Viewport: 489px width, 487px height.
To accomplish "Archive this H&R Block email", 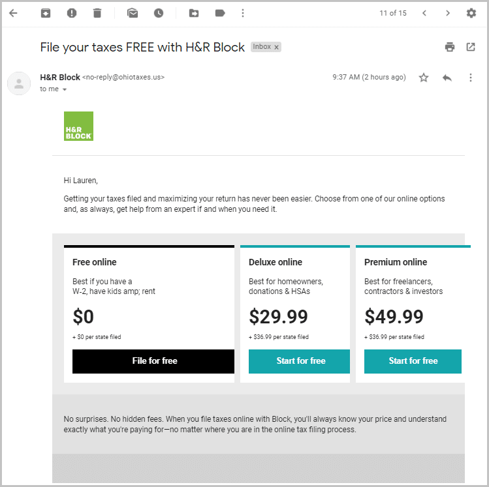I will click(46, 13).
